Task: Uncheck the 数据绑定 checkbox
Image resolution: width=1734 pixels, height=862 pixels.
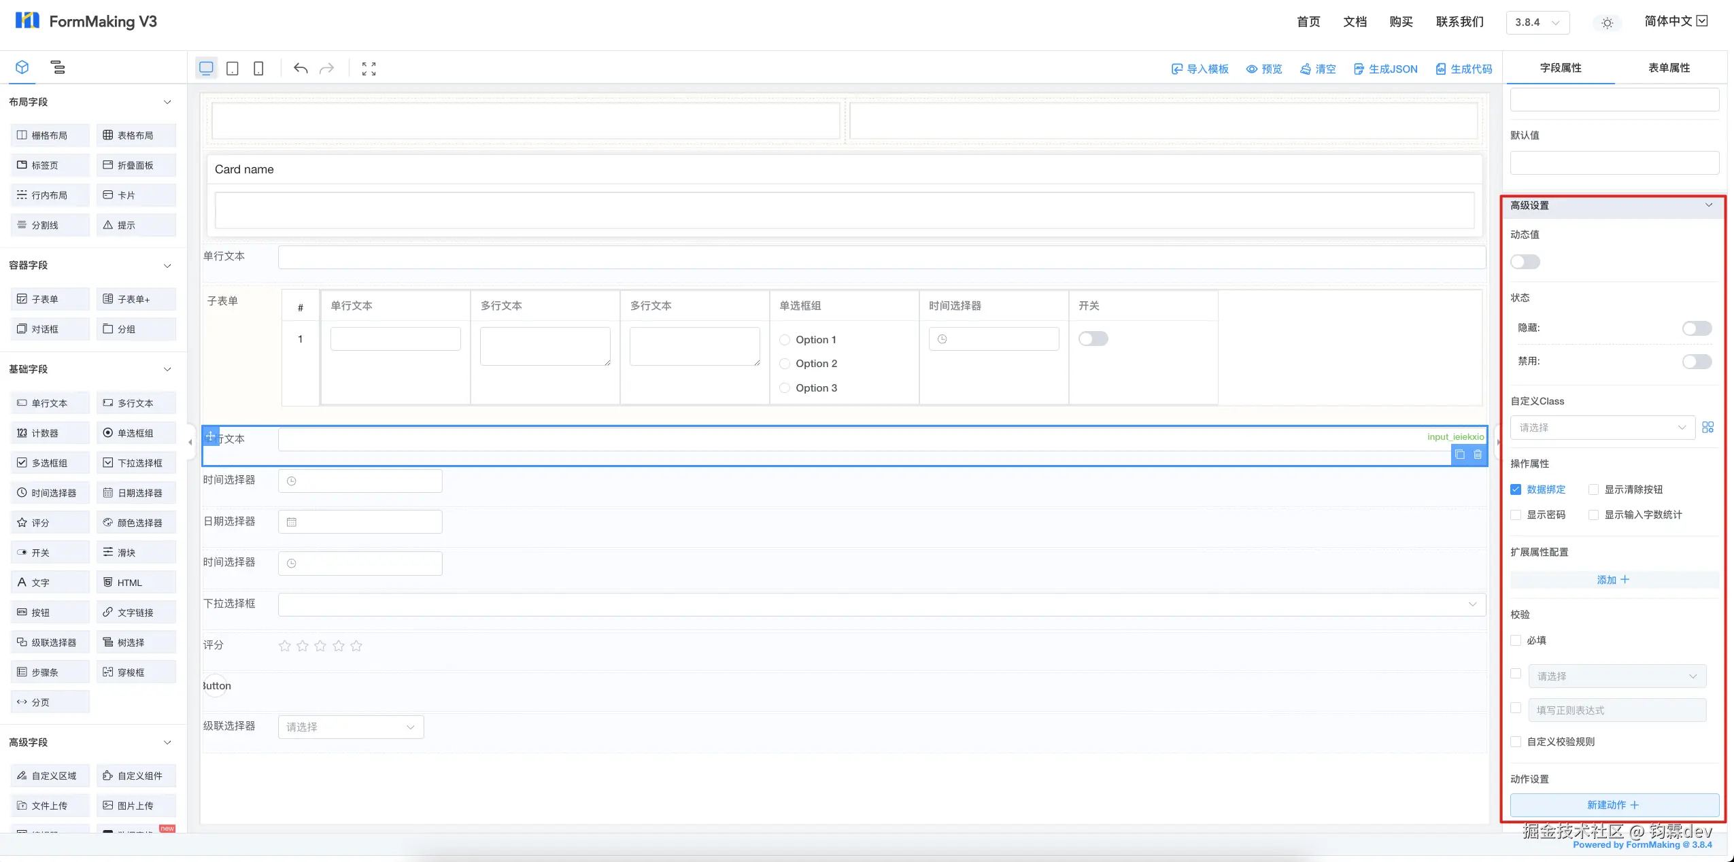Action: click(x=1516, y=489)
